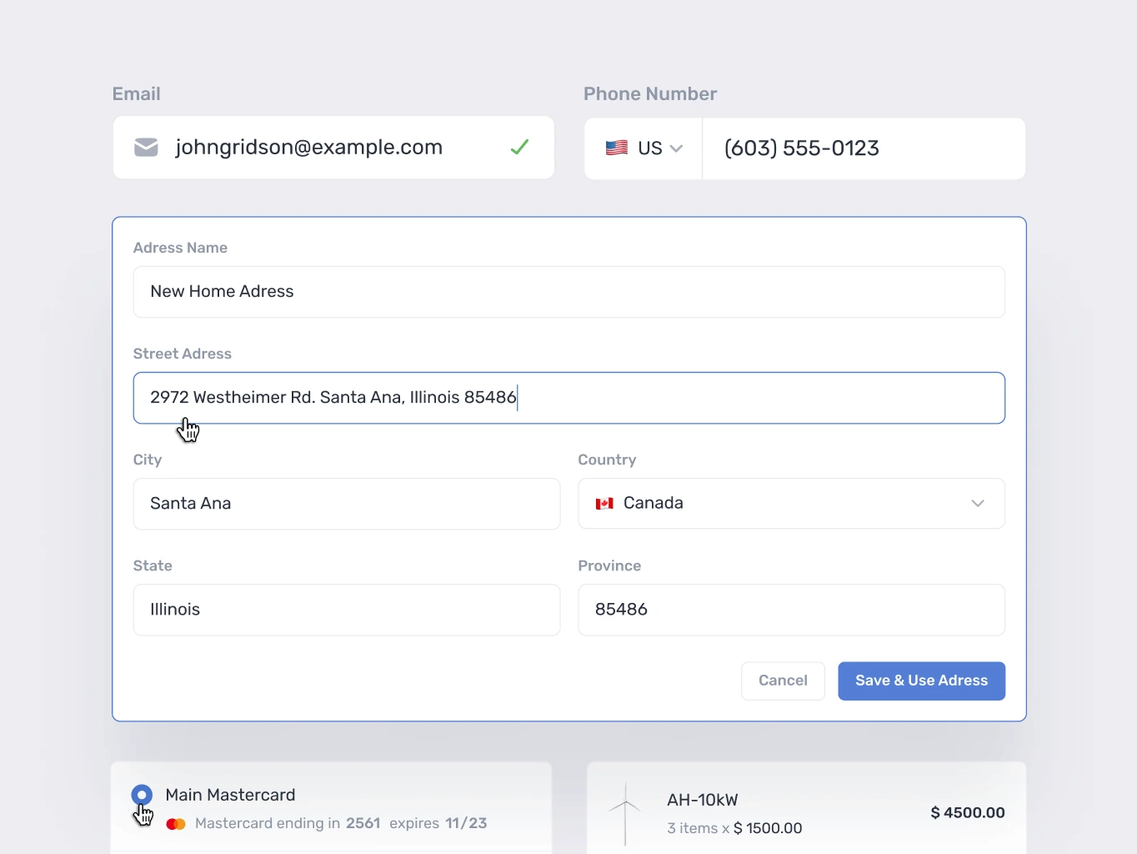Open the US phone country code dropdown
The width and height of the screenshot is (1137, 854).
click(644, 148)
